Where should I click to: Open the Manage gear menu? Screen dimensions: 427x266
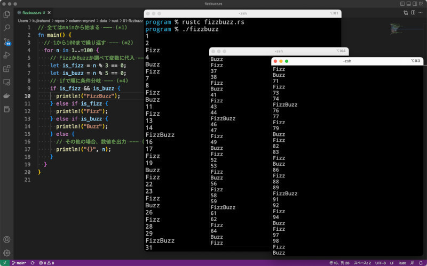click(7, 253)
